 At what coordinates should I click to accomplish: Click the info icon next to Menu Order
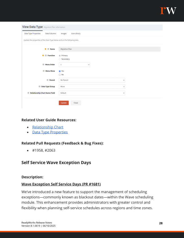tap(43, 64)
